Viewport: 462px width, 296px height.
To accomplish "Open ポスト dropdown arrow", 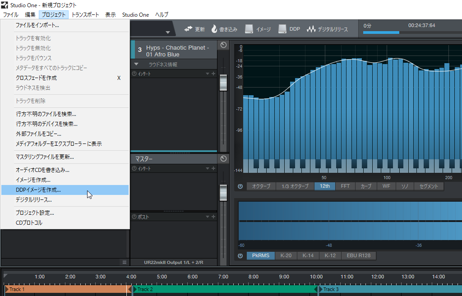I will click(208, 217).
